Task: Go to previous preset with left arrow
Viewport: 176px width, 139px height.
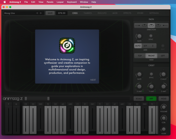Action: pos(37,13)
